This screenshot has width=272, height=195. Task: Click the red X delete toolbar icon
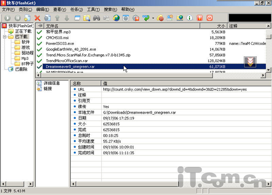tap(37, 18)
